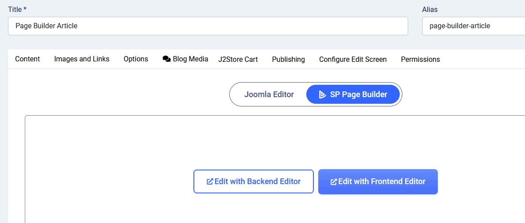Show the Permissions tab
525x223 pixels.
tap(420, 59)
